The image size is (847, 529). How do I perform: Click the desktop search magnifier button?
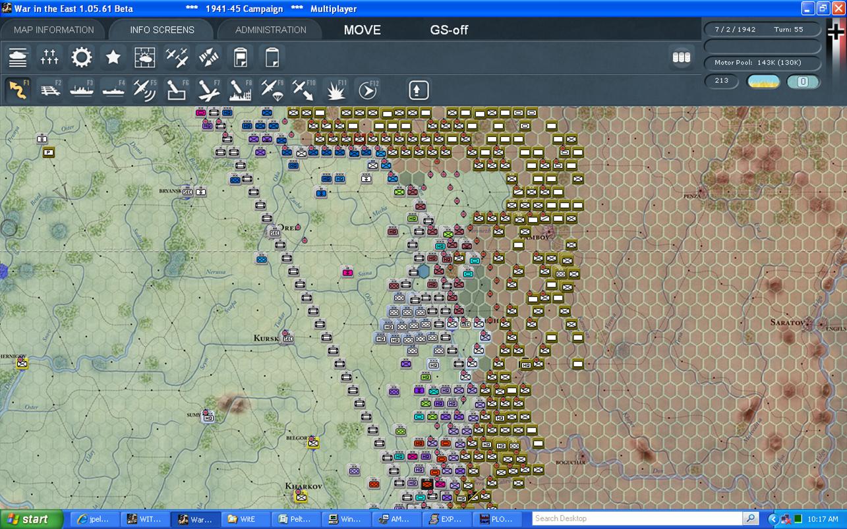(751, 518)
